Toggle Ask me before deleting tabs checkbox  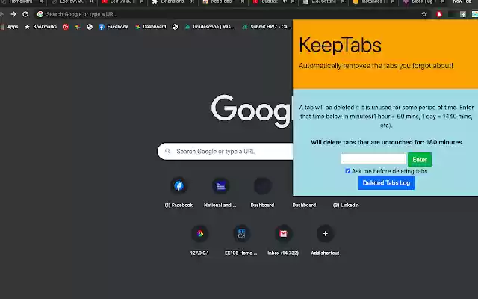click(348, 171)
